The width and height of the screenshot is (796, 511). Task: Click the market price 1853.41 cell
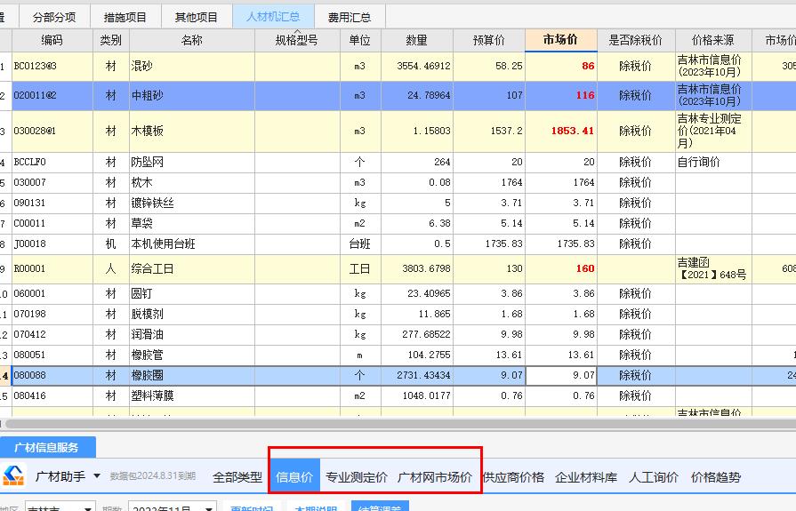(561, 131)
